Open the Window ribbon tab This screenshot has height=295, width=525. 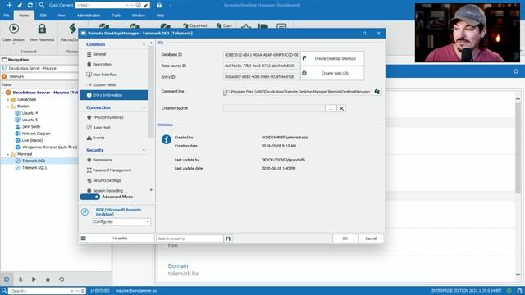139,16
